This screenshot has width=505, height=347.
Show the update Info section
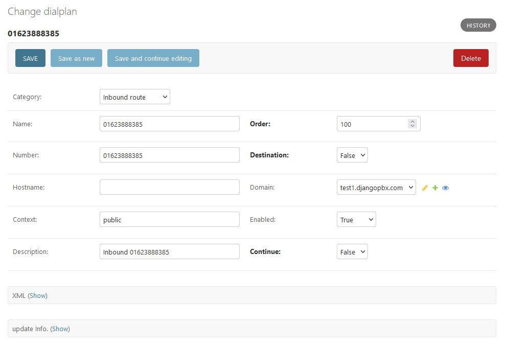coord(60,329)
